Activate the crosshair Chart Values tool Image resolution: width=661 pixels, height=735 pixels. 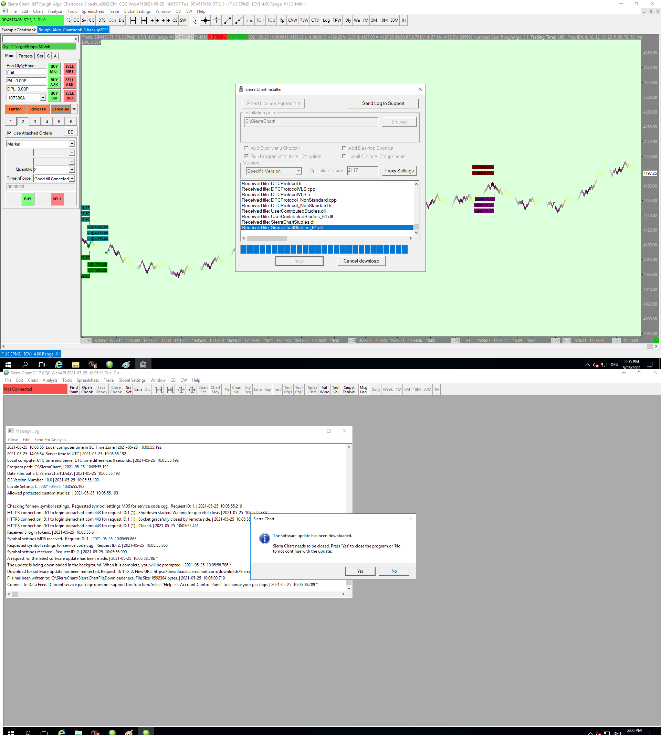click(x=205, y=20)
